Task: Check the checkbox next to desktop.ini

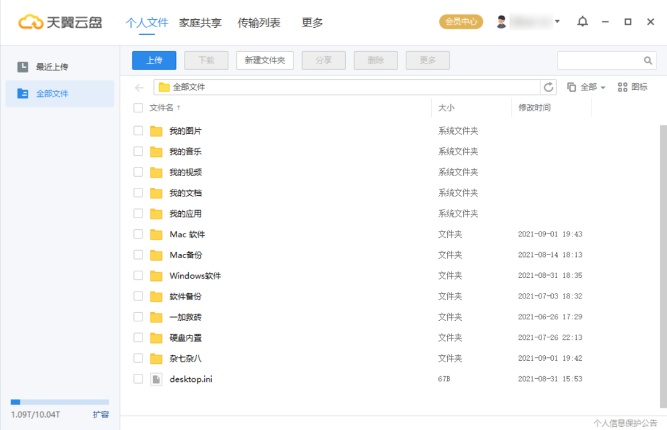Action: pos(138,379)
